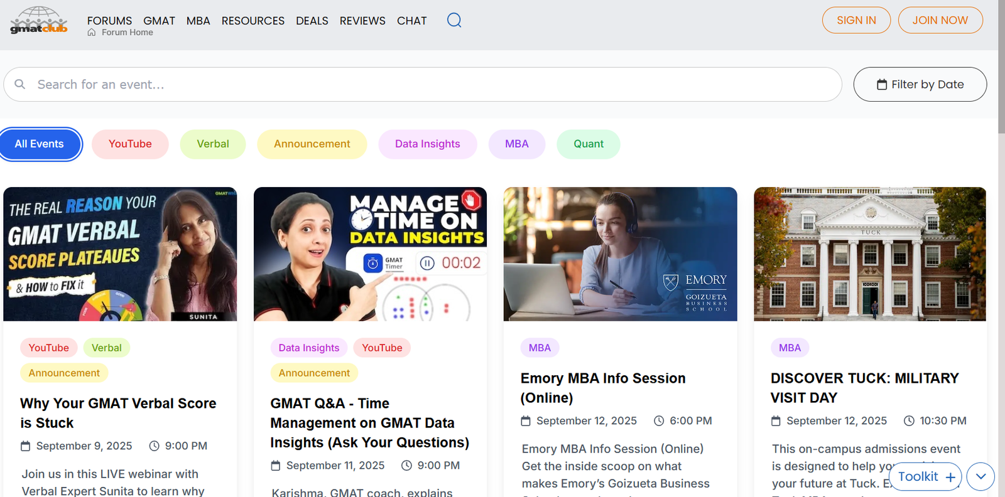This screenshot has height=497, width=1005.
Task: Click the Quant green filter pill
Action: (588, 144)
